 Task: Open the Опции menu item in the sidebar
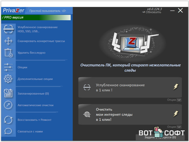click(23, 67)
